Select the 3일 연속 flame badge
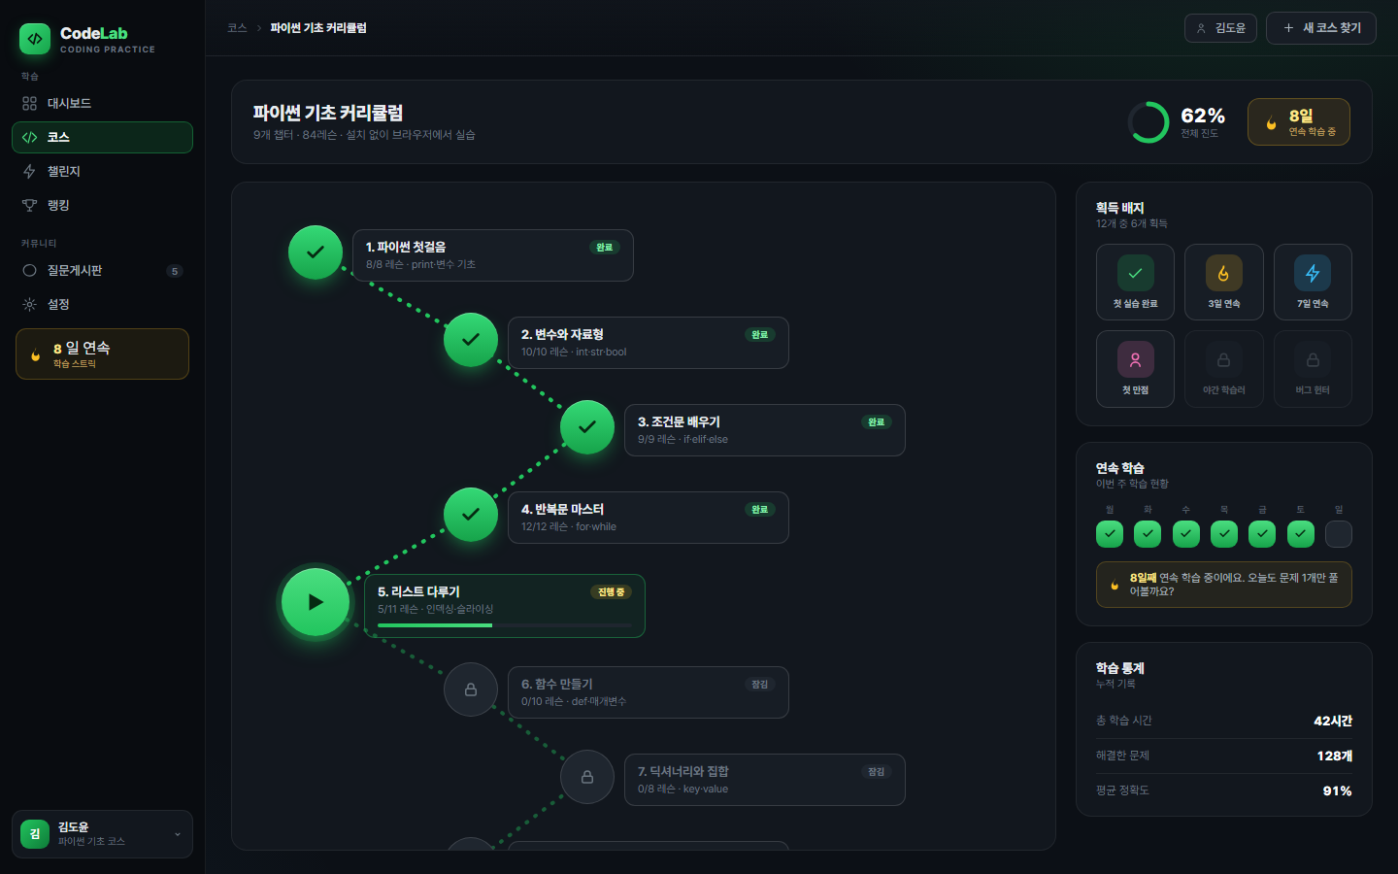The width and height of the screenshot is (1398, 874). (1223, 282)
